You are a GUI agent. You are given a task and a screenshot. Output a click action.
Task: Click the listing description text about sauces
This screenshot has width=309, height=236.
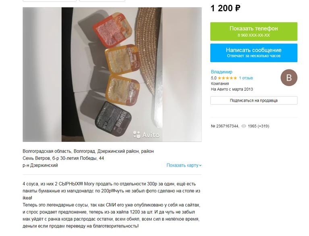[112, 205]
